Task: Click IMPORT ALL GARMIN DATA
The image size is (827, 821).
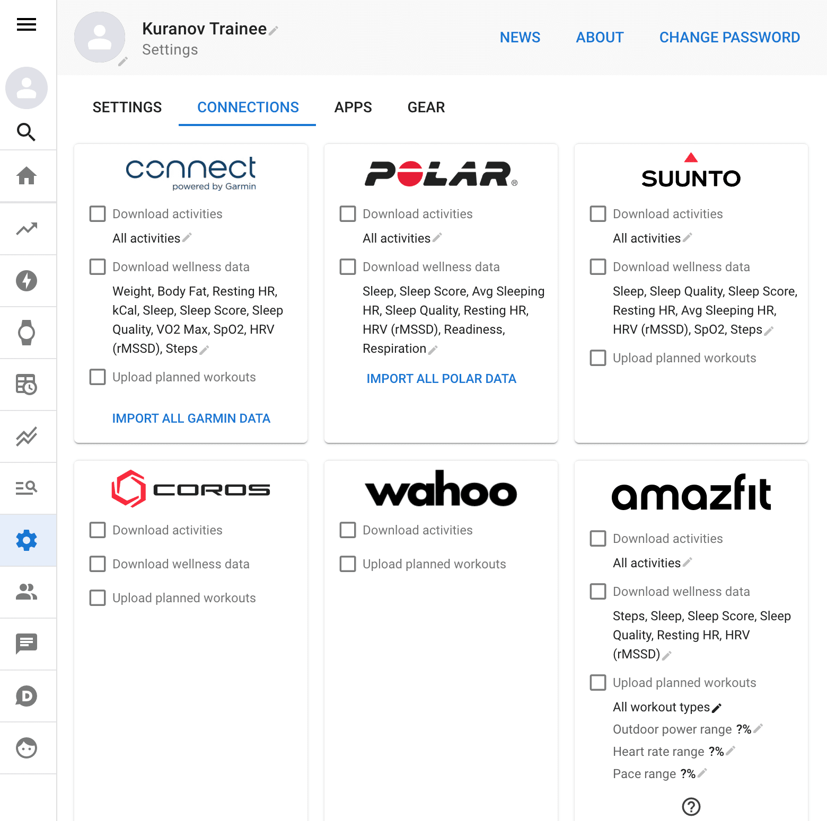Action: pos(191,418)
